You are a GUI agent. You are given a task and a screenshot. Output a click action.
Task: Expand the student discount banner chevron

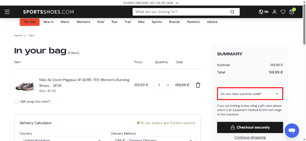pos(177,3)
